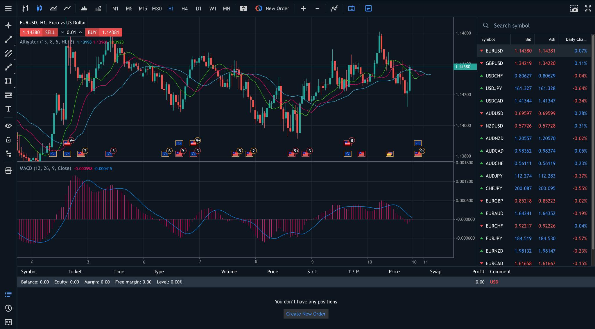Open the indicators icon in toolbar
This screenshot has width=595, height=329.
click(x=334, y=8)
